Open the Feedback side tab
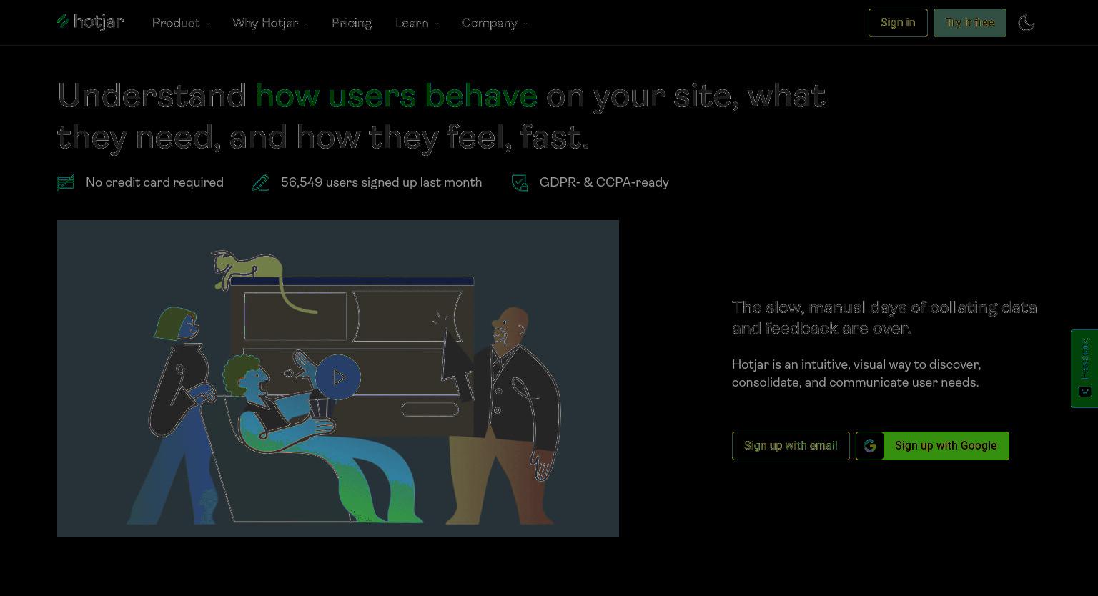Image resolution: width=1098 pixels, height=596 pixels. coord(1084,369)
